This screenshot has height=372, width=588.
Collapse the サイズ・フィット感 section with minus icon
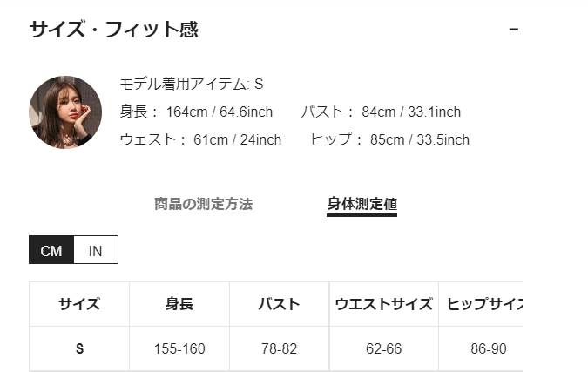(x=513, y=30)
